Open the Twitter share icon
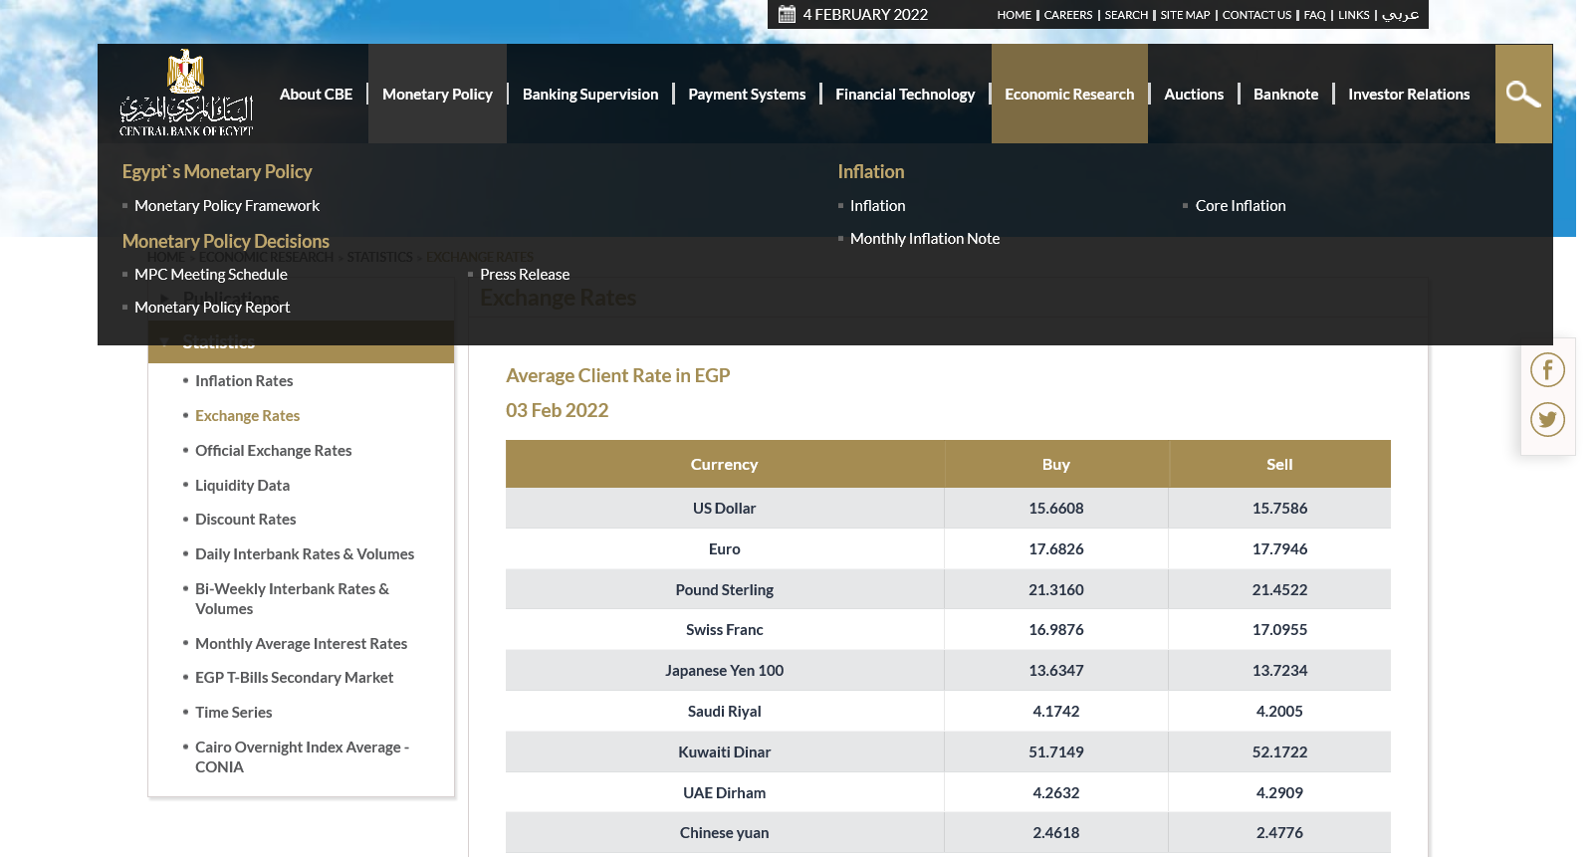Image resolution: width=1596 pixels, height=857 pixels. 1547,419
